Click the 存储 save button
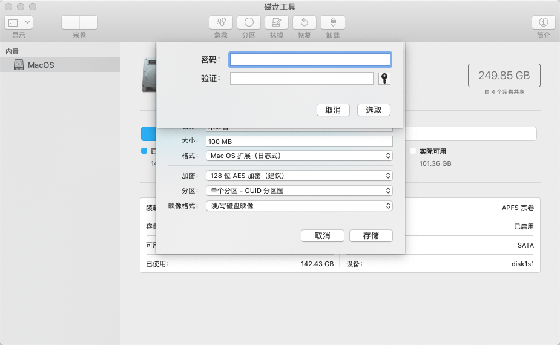Screen dimensions: 560x345 point(371,235)
